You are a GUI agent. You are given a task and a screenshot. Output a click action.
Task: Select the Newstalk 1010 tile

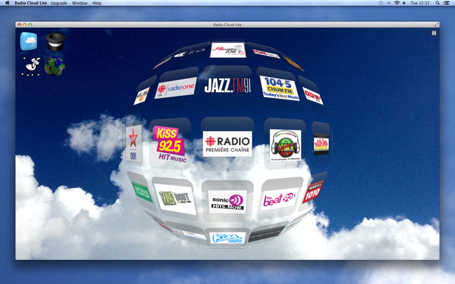coord(313,192)
